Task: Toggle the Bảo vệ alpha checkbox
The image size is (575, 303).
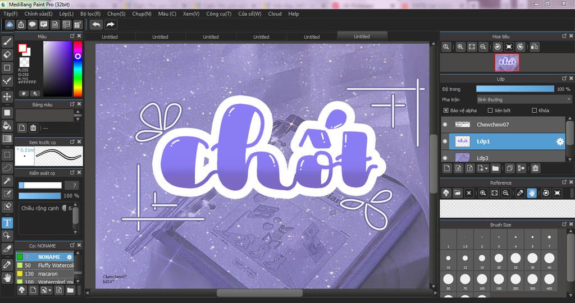Action: pos(446,111)
